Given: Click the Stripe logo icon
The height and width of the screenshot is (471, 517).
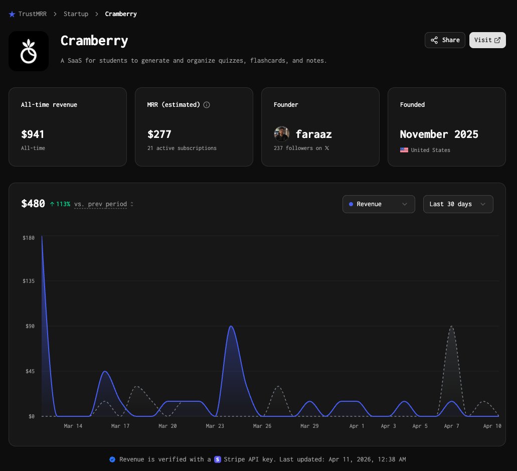Looking at the screenshot, I should pos(218,459).
